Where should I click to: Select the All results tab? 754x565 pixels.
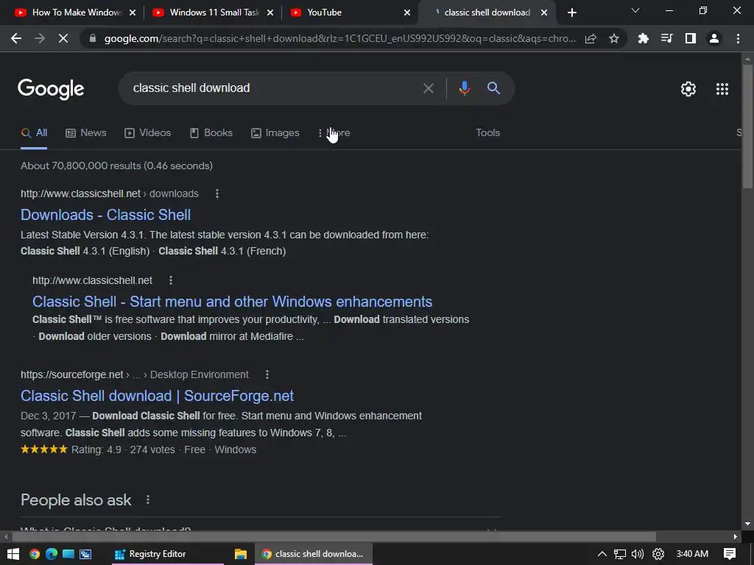34,132
